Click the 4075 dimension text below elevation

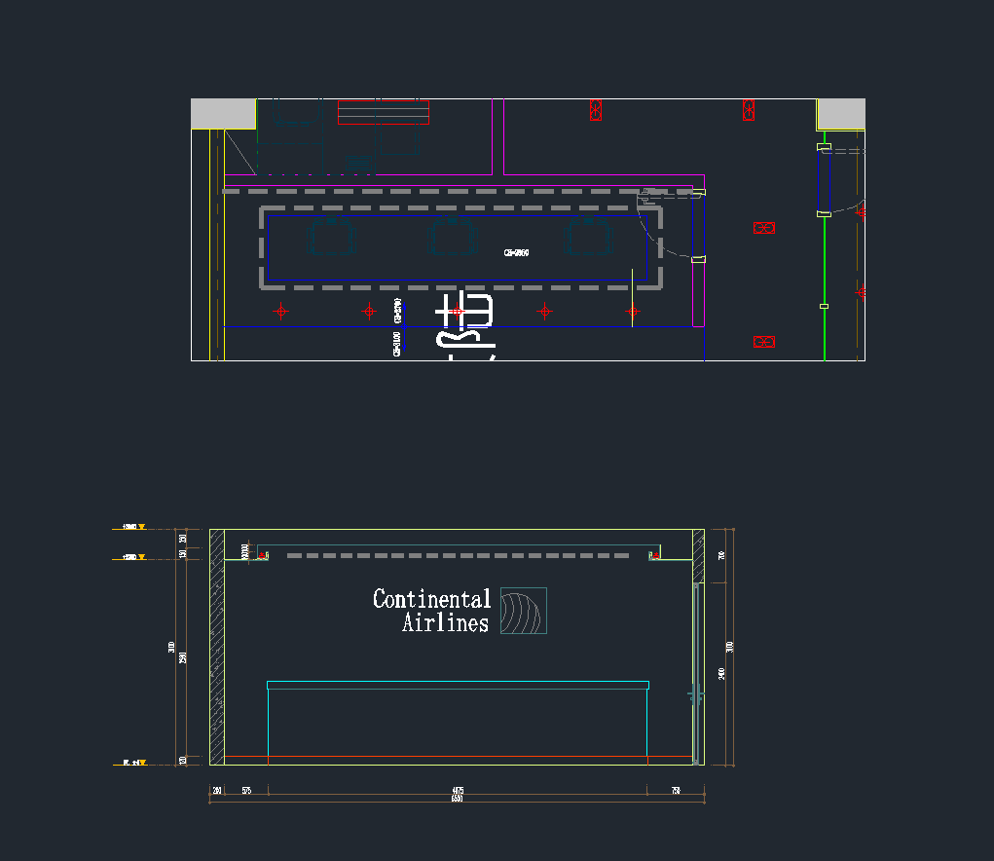458,790
